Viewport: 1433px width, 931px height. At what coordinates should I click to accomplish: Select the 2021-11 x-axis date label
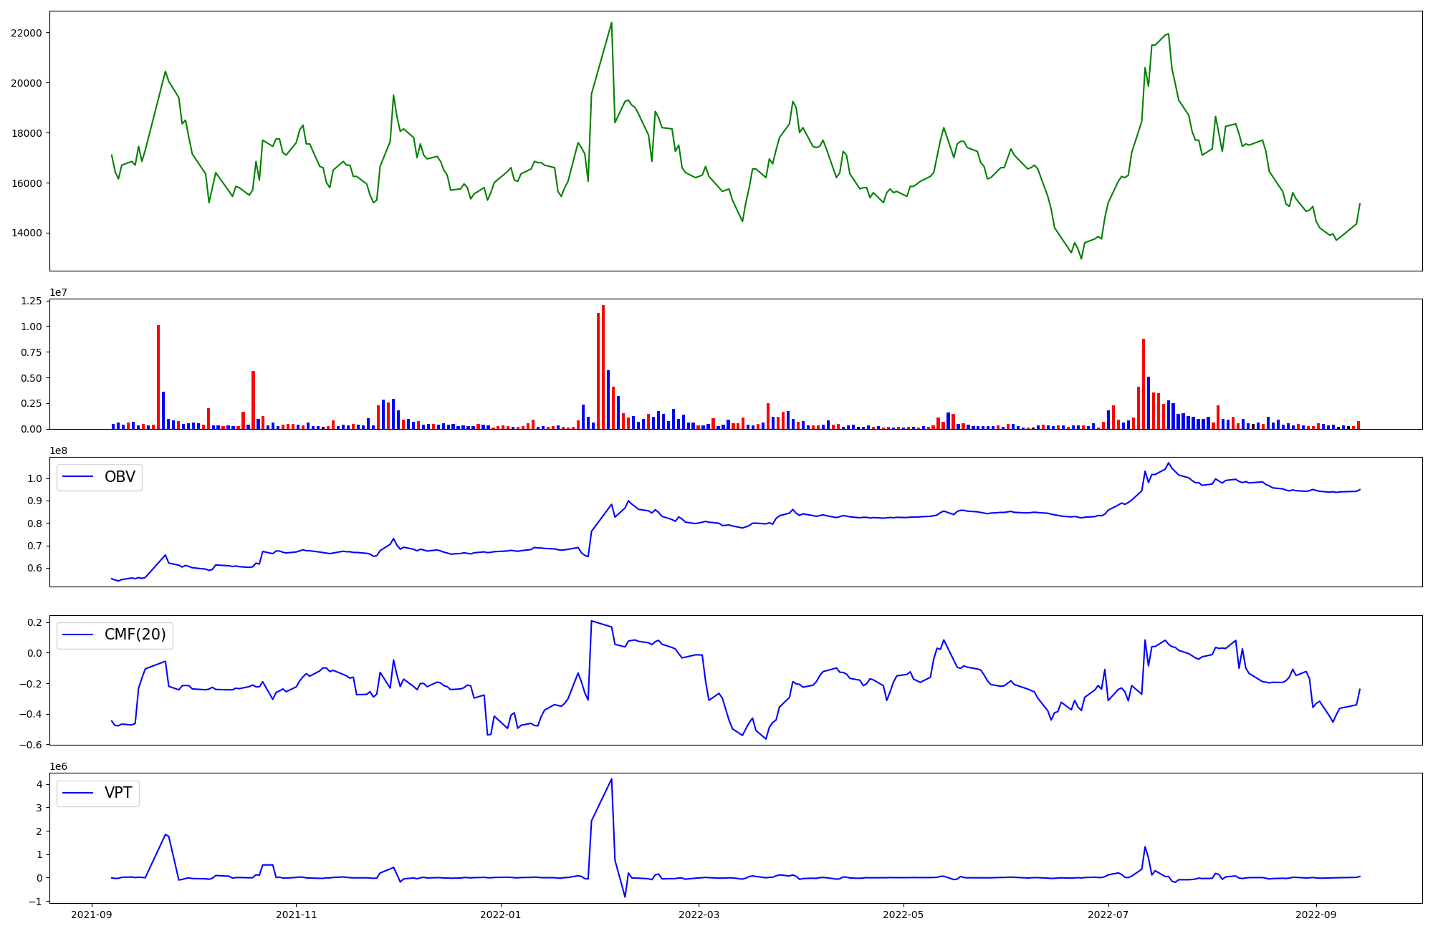pos(296,915)
